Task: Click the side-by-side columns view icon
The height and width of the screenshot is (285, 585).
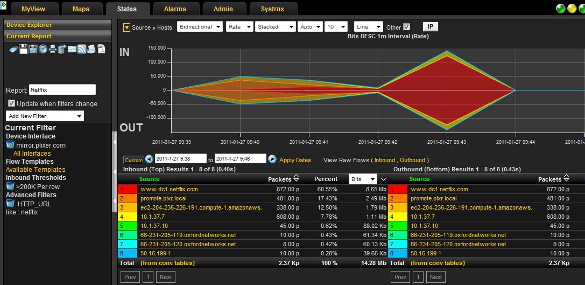Action: coord(72,49)
